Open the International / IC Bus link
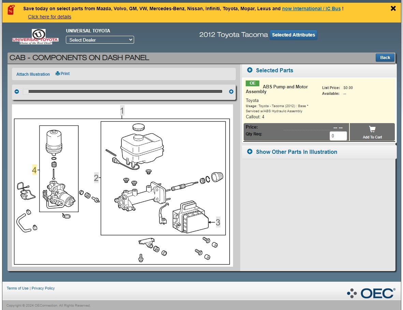Image resolution: width=403 pixels, height=310 pixels. 311,9
